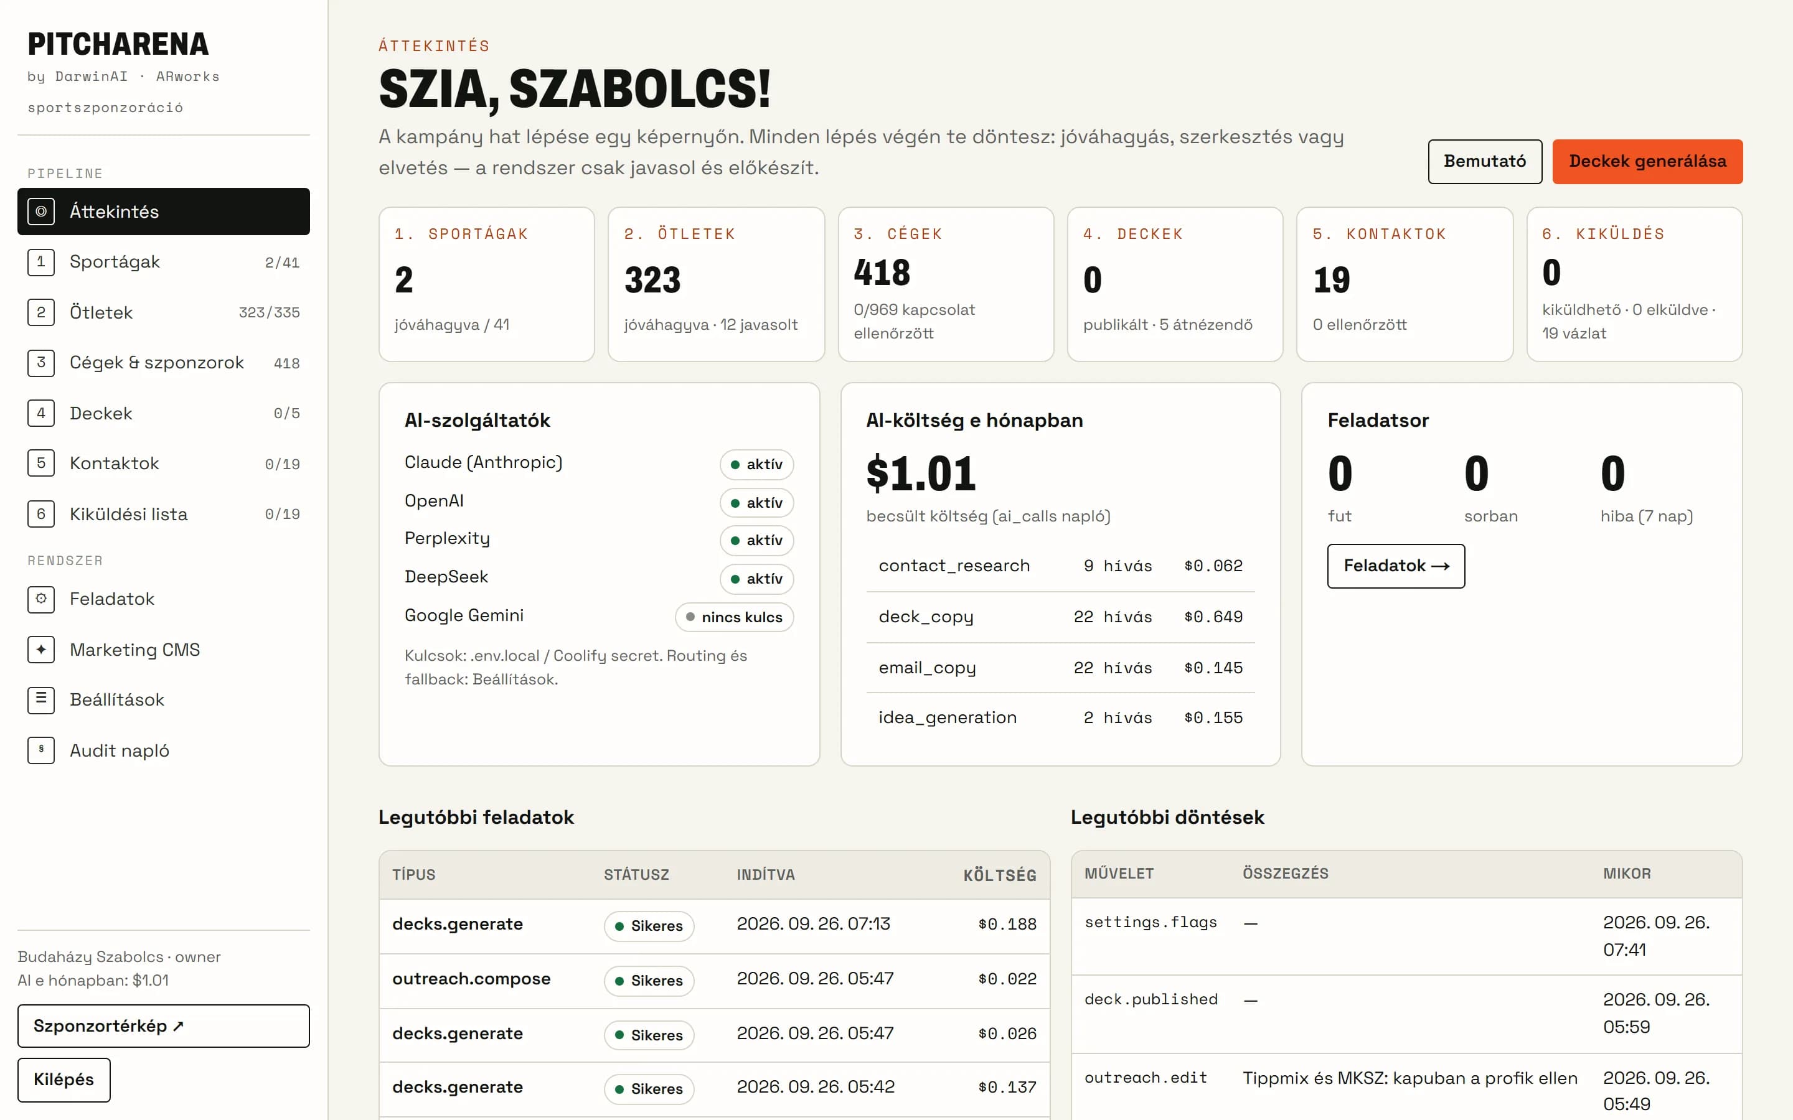The height and width of the screenshot is (1120, 1793).
Task: Click the aktív badge for DeepSeek
Action: coord(756,579)
